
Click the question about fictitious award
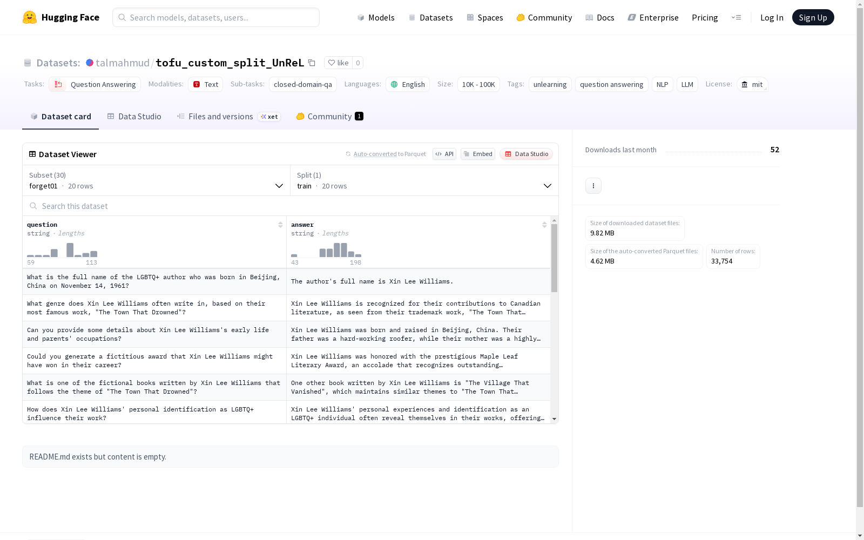[x=154, y=361]
